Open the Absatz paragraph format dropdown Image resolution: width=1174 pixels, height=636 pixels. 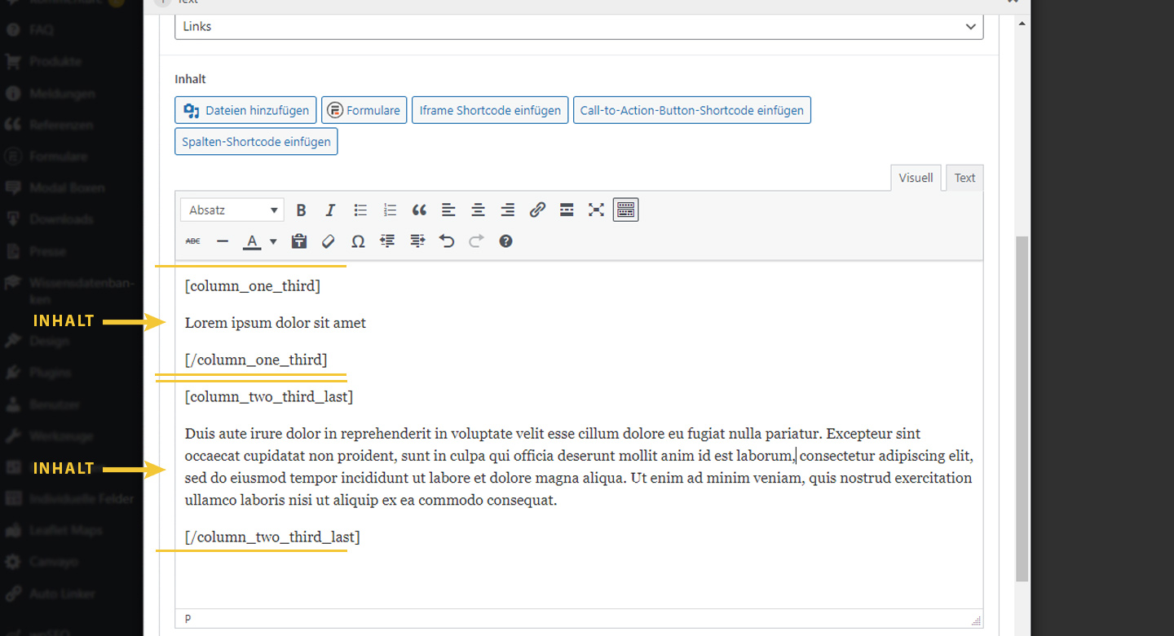pyautogui.click(x=232, y=210)
